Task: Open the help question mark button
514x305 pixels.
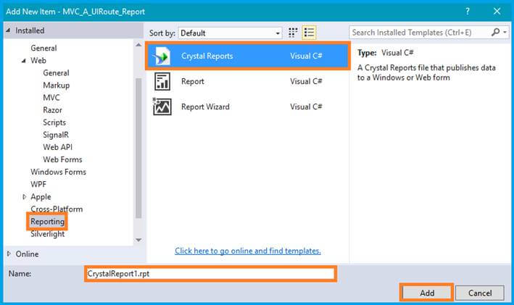Action: (x=468, y=11)
